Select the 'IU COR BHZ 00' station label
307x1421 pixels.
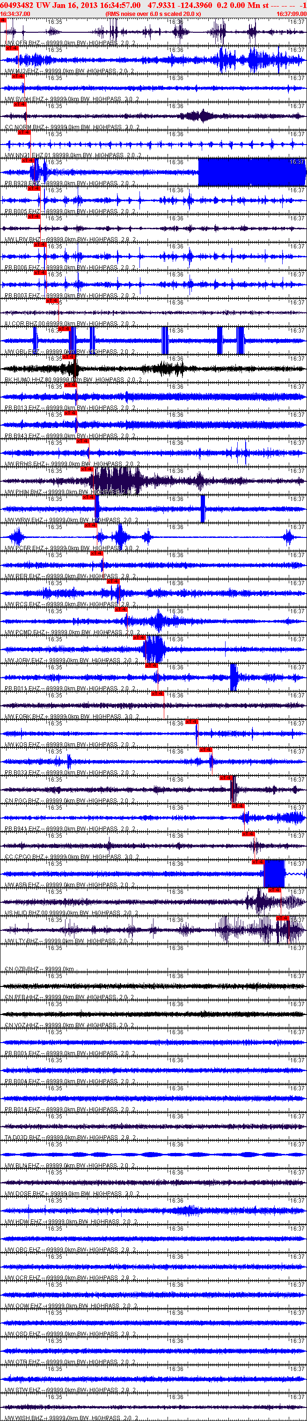point(25,324)
